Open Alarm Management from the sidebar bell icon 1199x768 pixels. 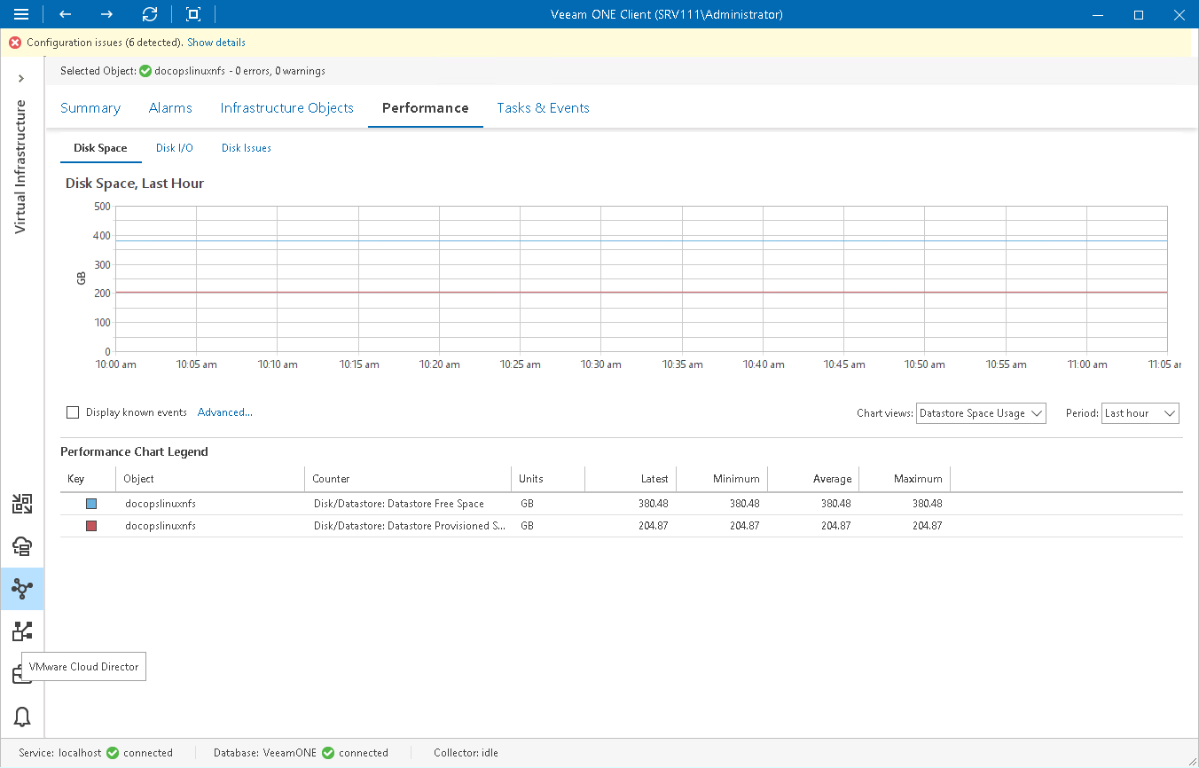pyautogui.click(x=22, y=717)
